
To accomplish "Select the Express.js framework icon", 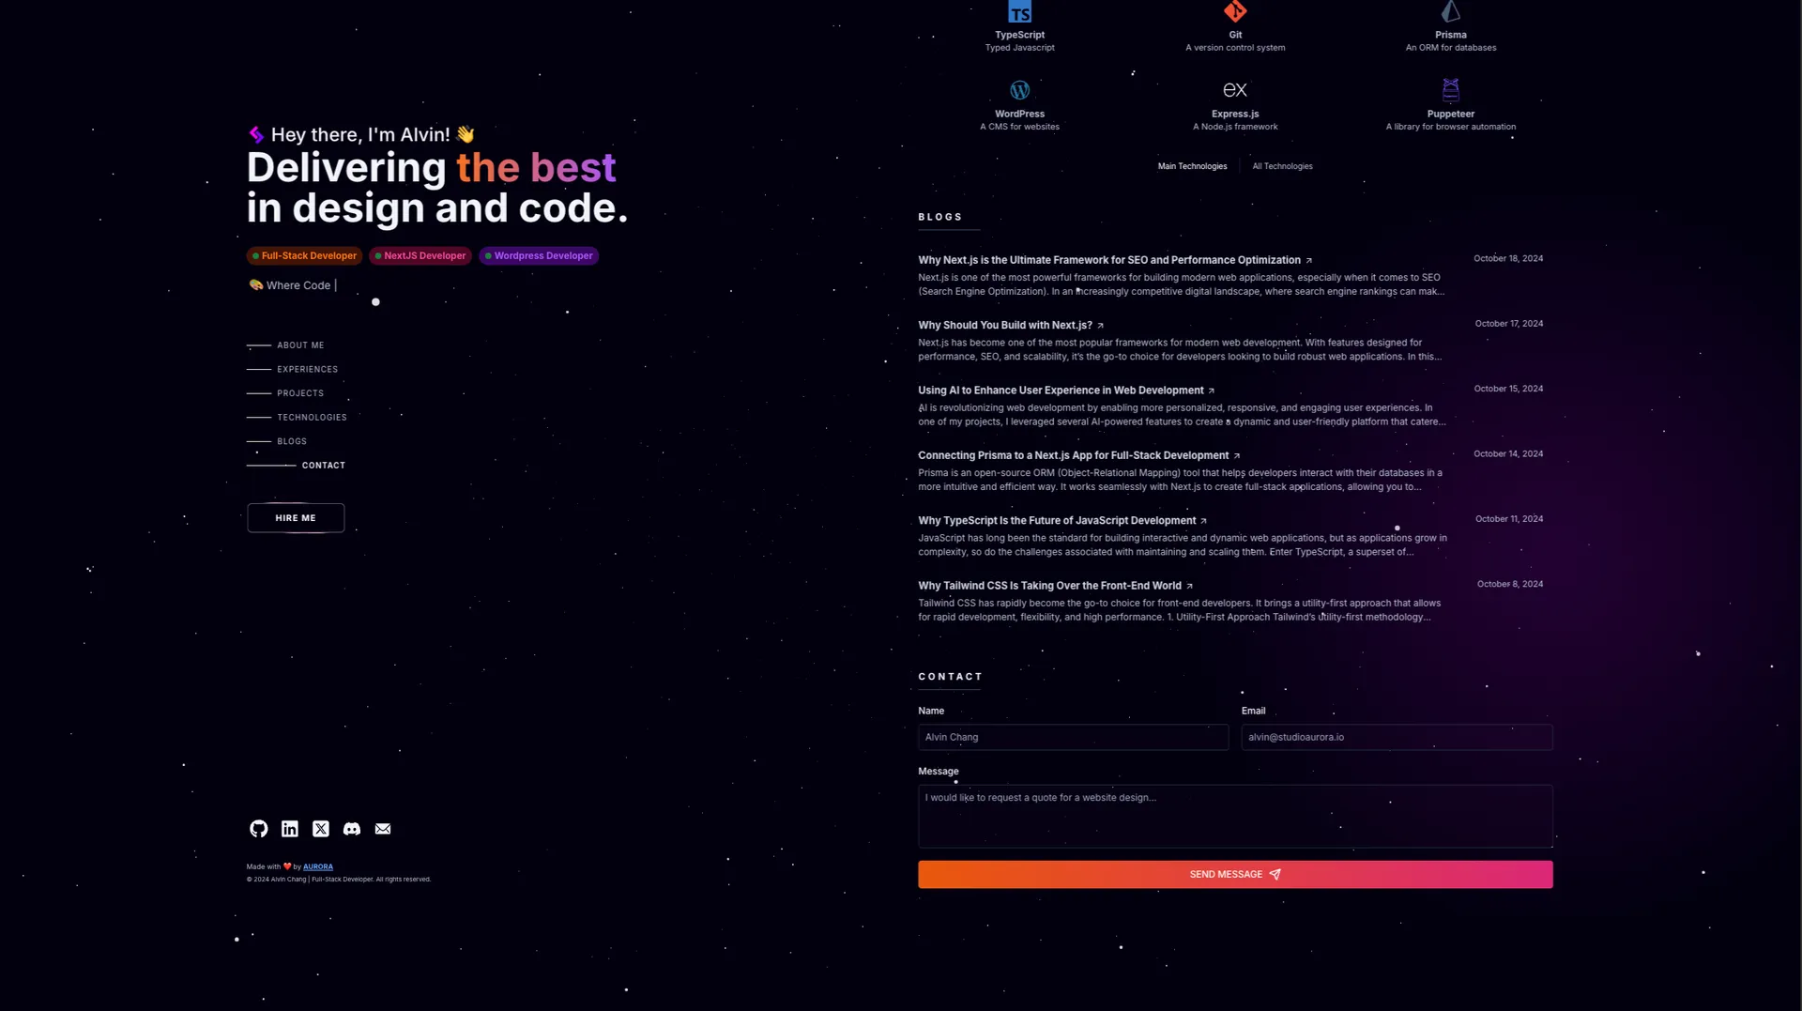I will 1234,89.
